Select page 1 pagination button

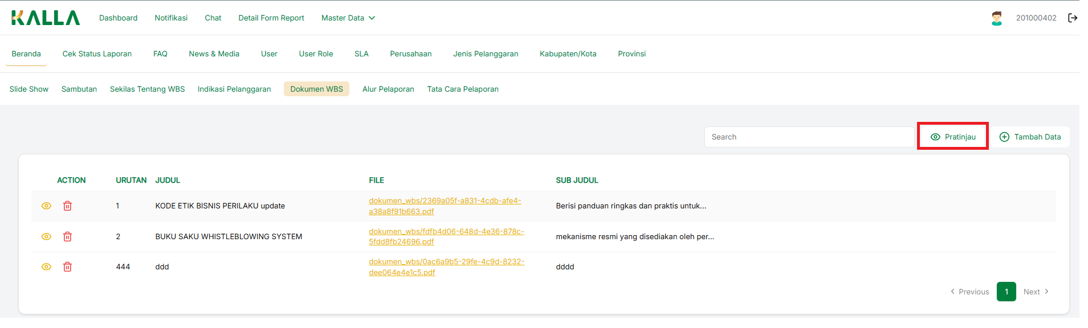(1006, 292)
